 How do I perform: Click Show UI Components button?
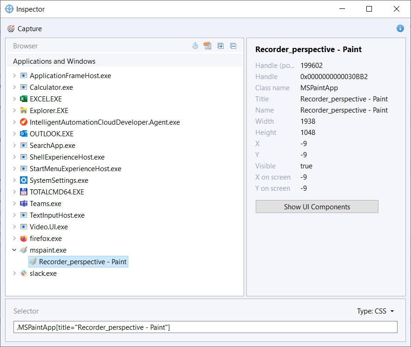click(x=317, y=207)
